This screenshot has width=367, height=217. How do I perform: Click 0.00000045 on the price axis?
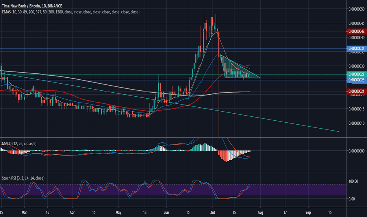coord(356,23)
